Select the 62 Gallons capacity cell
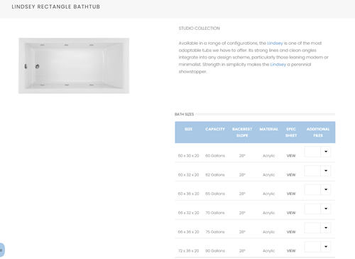 (x=215, y=175)
